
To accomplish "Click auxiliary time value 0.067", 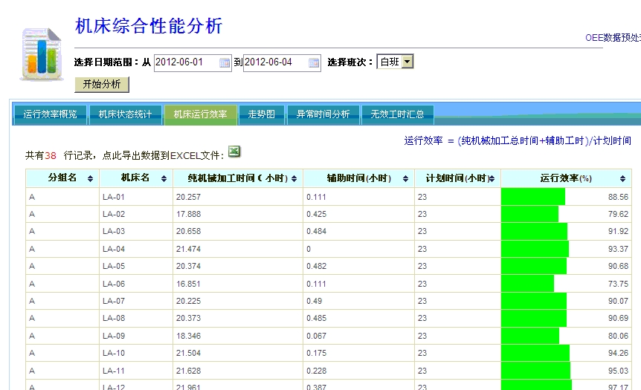I will (x=317, y=336).
